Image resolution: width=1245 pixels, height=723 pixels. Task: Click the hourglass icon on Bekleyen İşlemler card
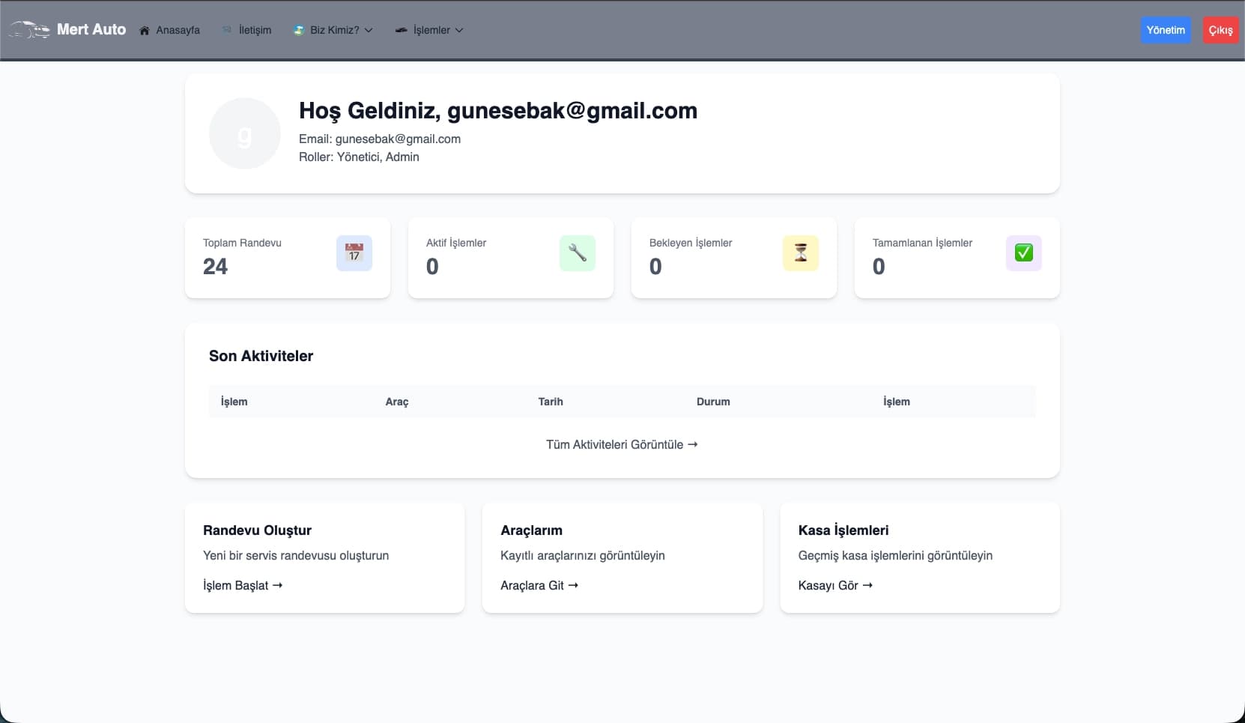click(x=800, y=253)
